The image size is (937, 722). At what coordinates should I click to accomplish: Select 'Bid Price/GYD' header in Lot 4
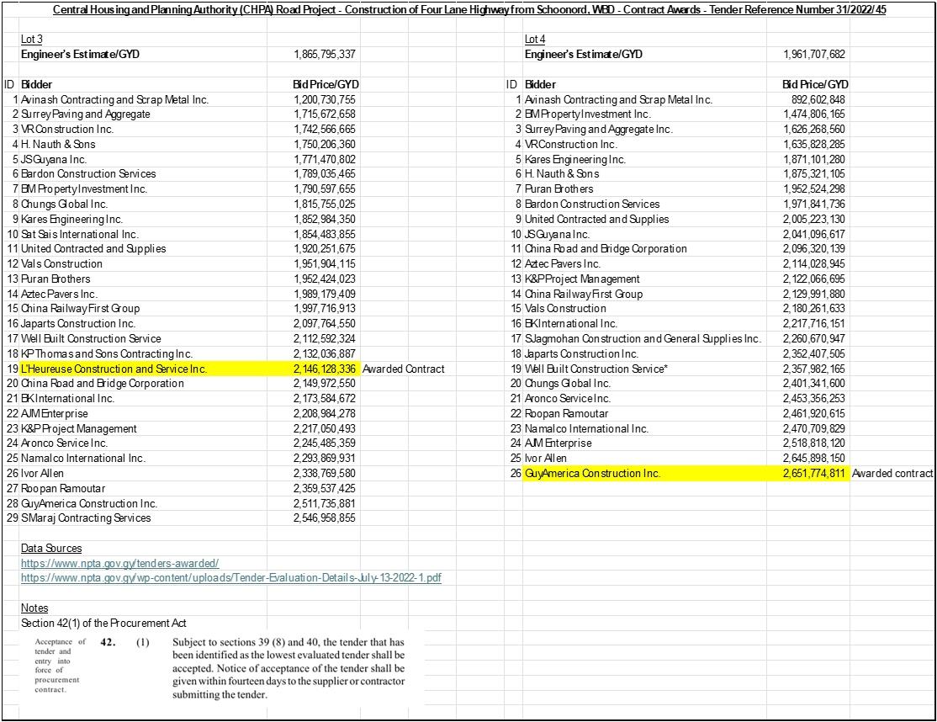coord(815,85)
